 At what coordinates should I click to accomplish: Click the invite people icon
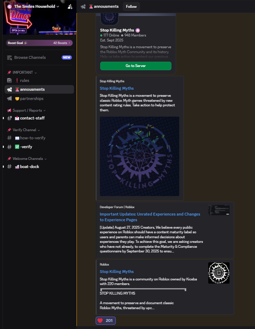(70, 7)
